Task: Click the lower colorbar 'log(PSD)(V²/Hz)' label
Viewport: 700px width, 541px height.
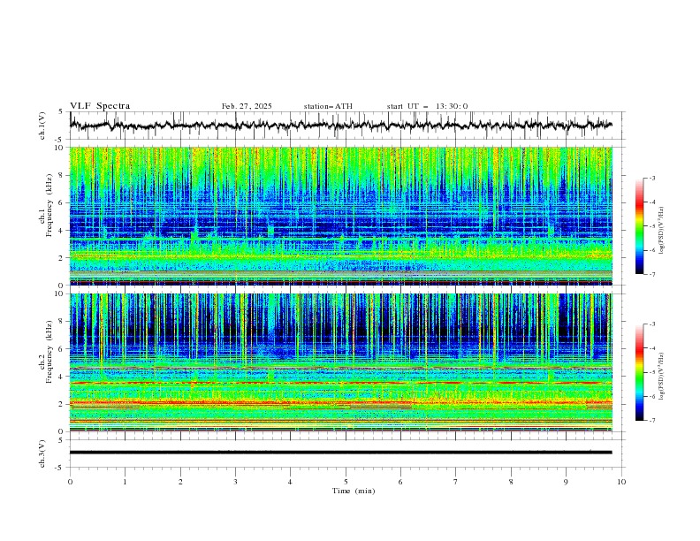Action: pos(661,376)
